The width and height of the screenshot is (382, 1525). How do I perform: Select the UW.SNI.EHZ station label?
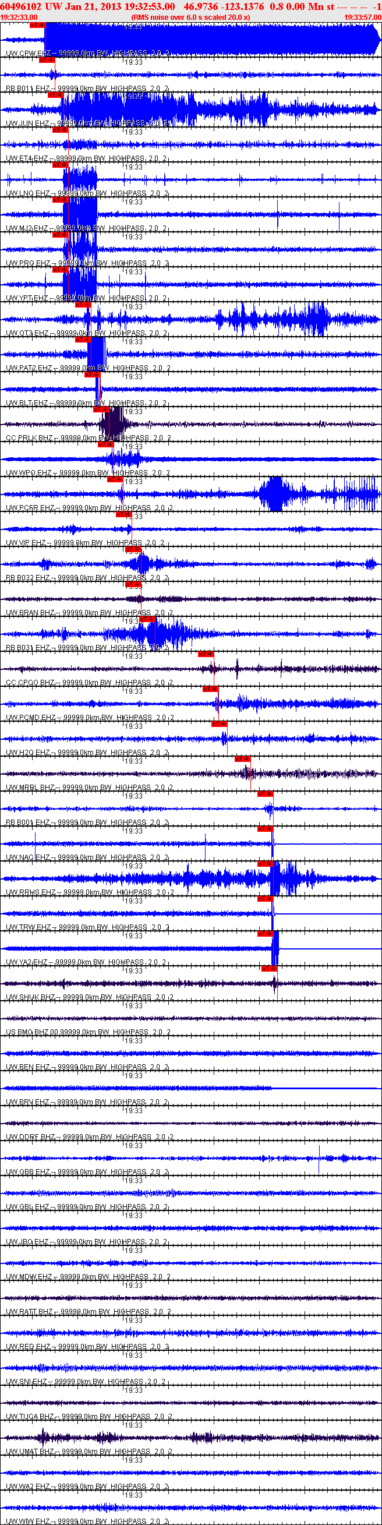27,1381
